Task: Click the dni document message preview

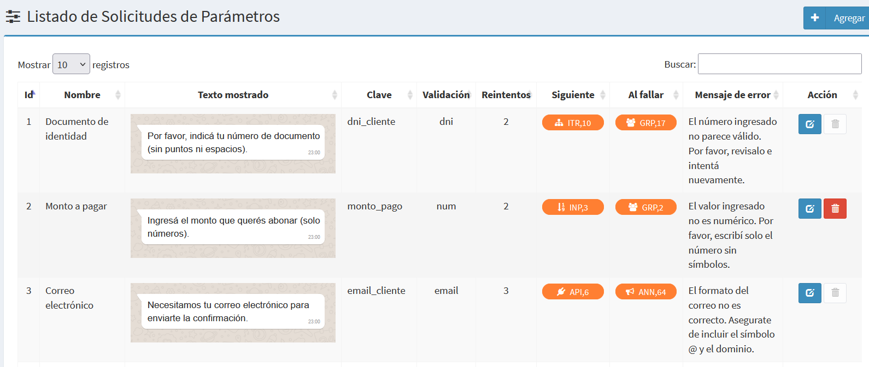Action: point(233,143)
